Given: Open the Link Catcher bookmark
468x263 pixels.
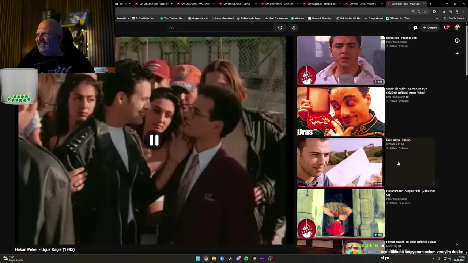Looking at the screenshot, I should click(x=349, y=18).
